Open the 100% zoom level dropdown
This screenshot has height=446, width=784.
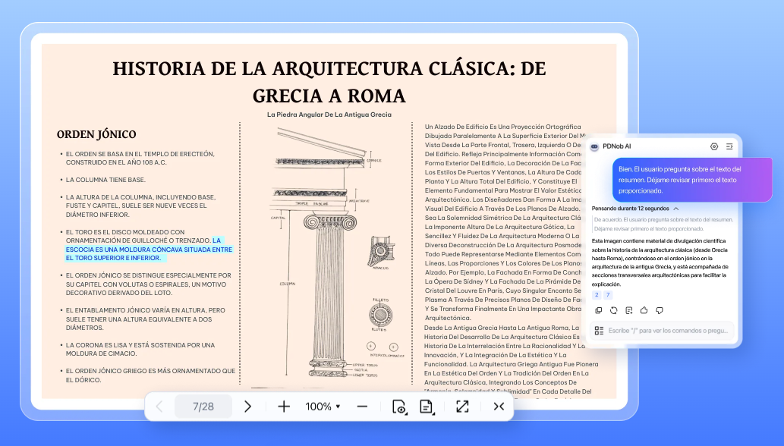click(x=321, y=407)
